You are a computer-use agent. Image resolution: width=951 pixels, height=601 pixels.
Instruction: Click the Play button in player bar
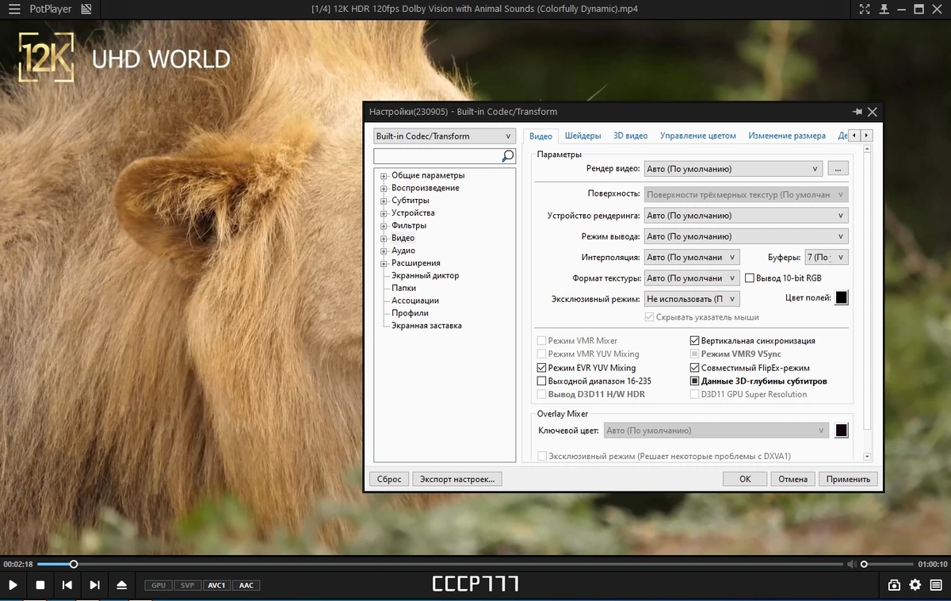tap(13, 585)
